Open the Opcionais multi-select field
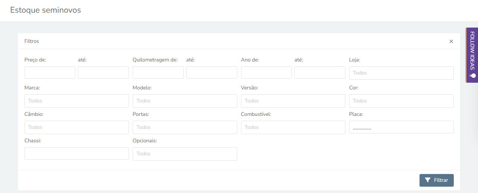The width and height of the screenshot is (478, 193). [185, 154]
